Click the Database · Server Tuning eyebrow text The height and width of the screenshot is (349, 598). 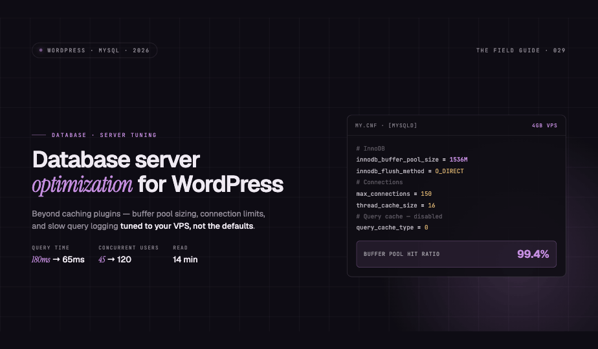pos(104,135)
